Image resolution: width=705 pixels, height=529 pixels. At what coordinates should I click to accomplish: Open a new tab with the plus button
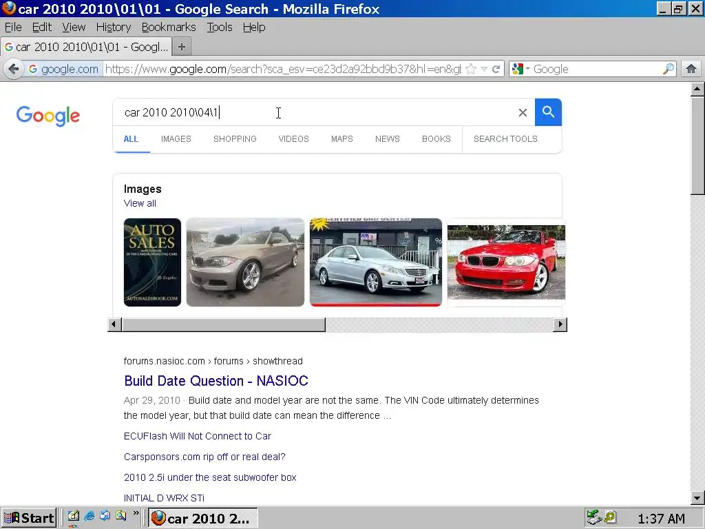[x=181, y=47]
